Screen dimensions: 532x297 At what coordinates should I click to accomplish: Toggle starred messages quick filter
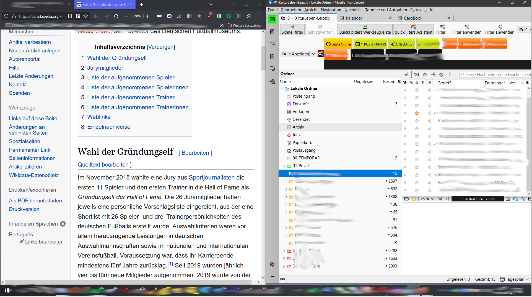coord(425,74)
